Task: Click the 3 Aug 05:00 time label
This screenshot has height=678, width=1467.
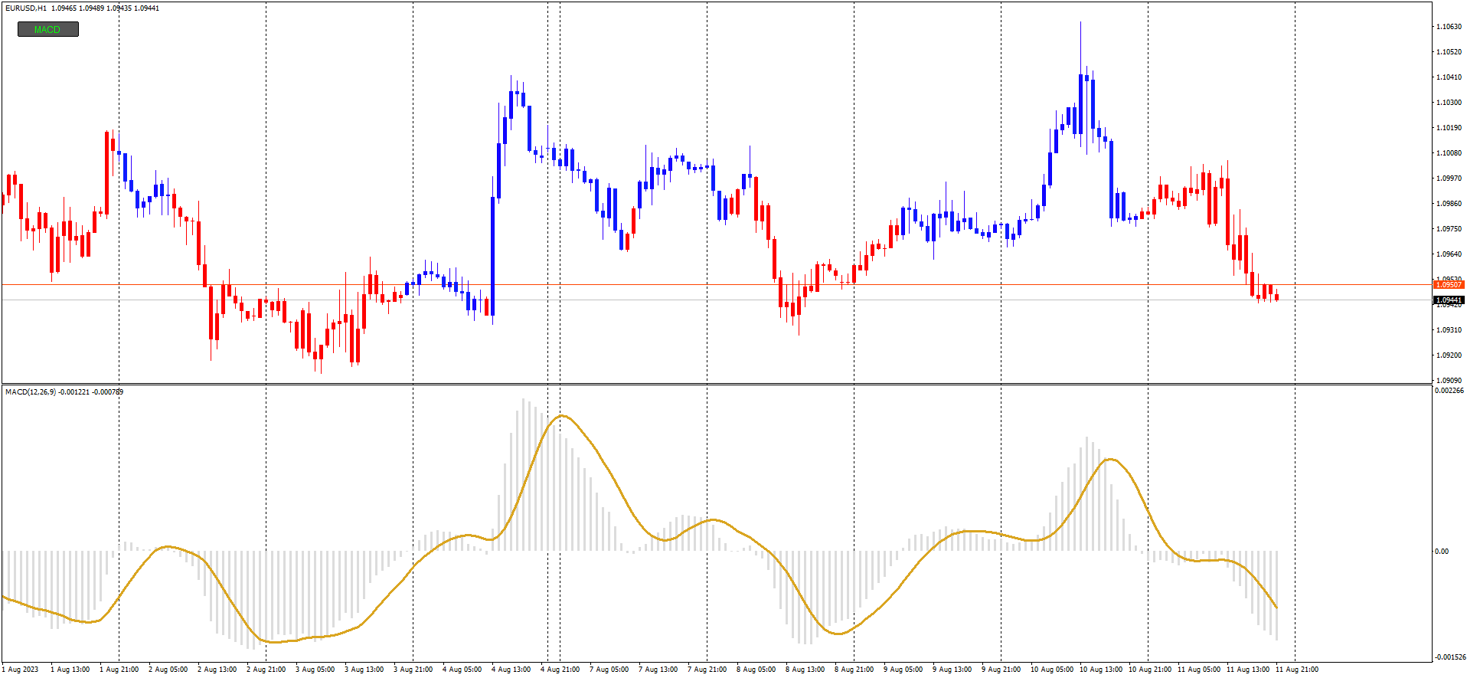Action: pos(315,670)
